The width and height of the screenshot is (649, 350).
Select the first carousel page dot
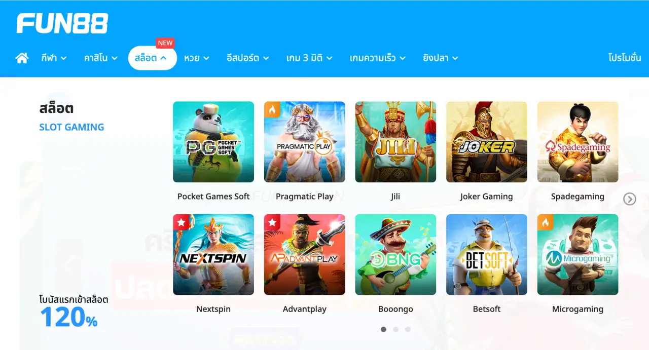383,329
